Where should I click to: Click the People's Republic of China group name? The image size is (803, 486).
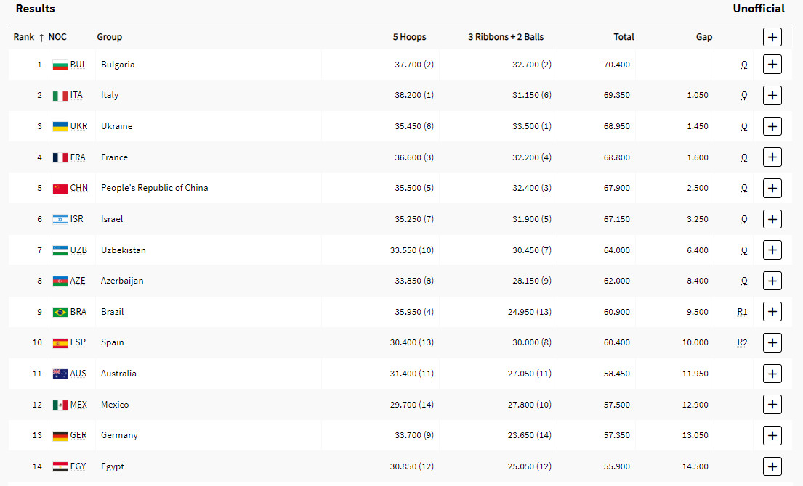pyautogui.click(x=155, y=188)
